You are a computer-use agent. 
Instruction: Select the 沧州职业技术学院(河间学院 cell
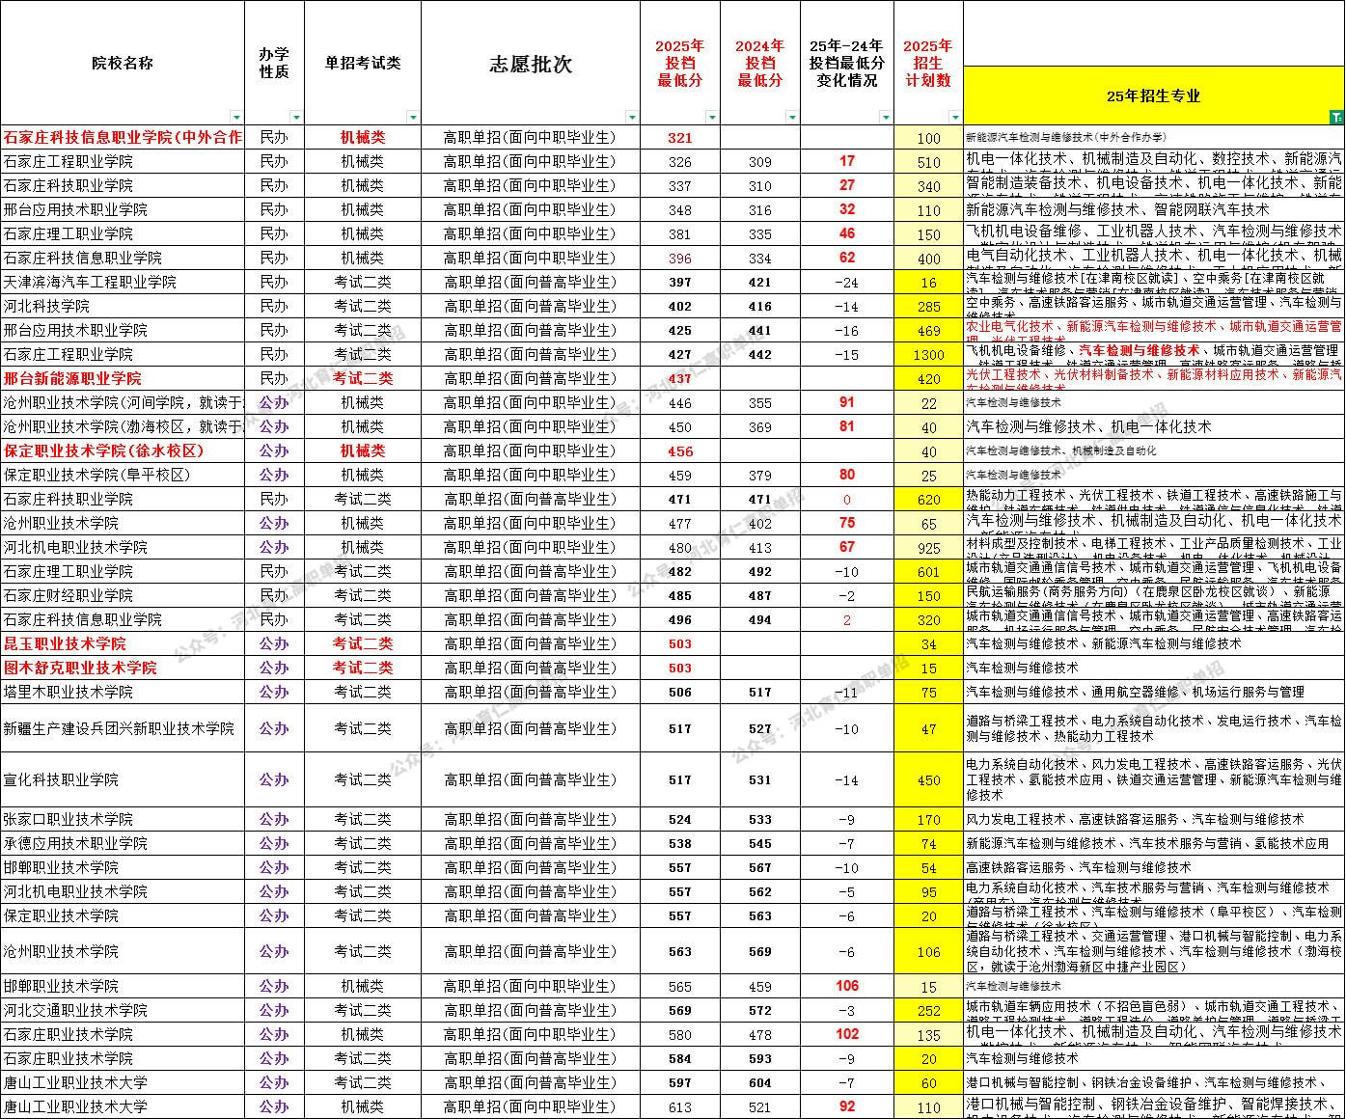click(123, 402)
